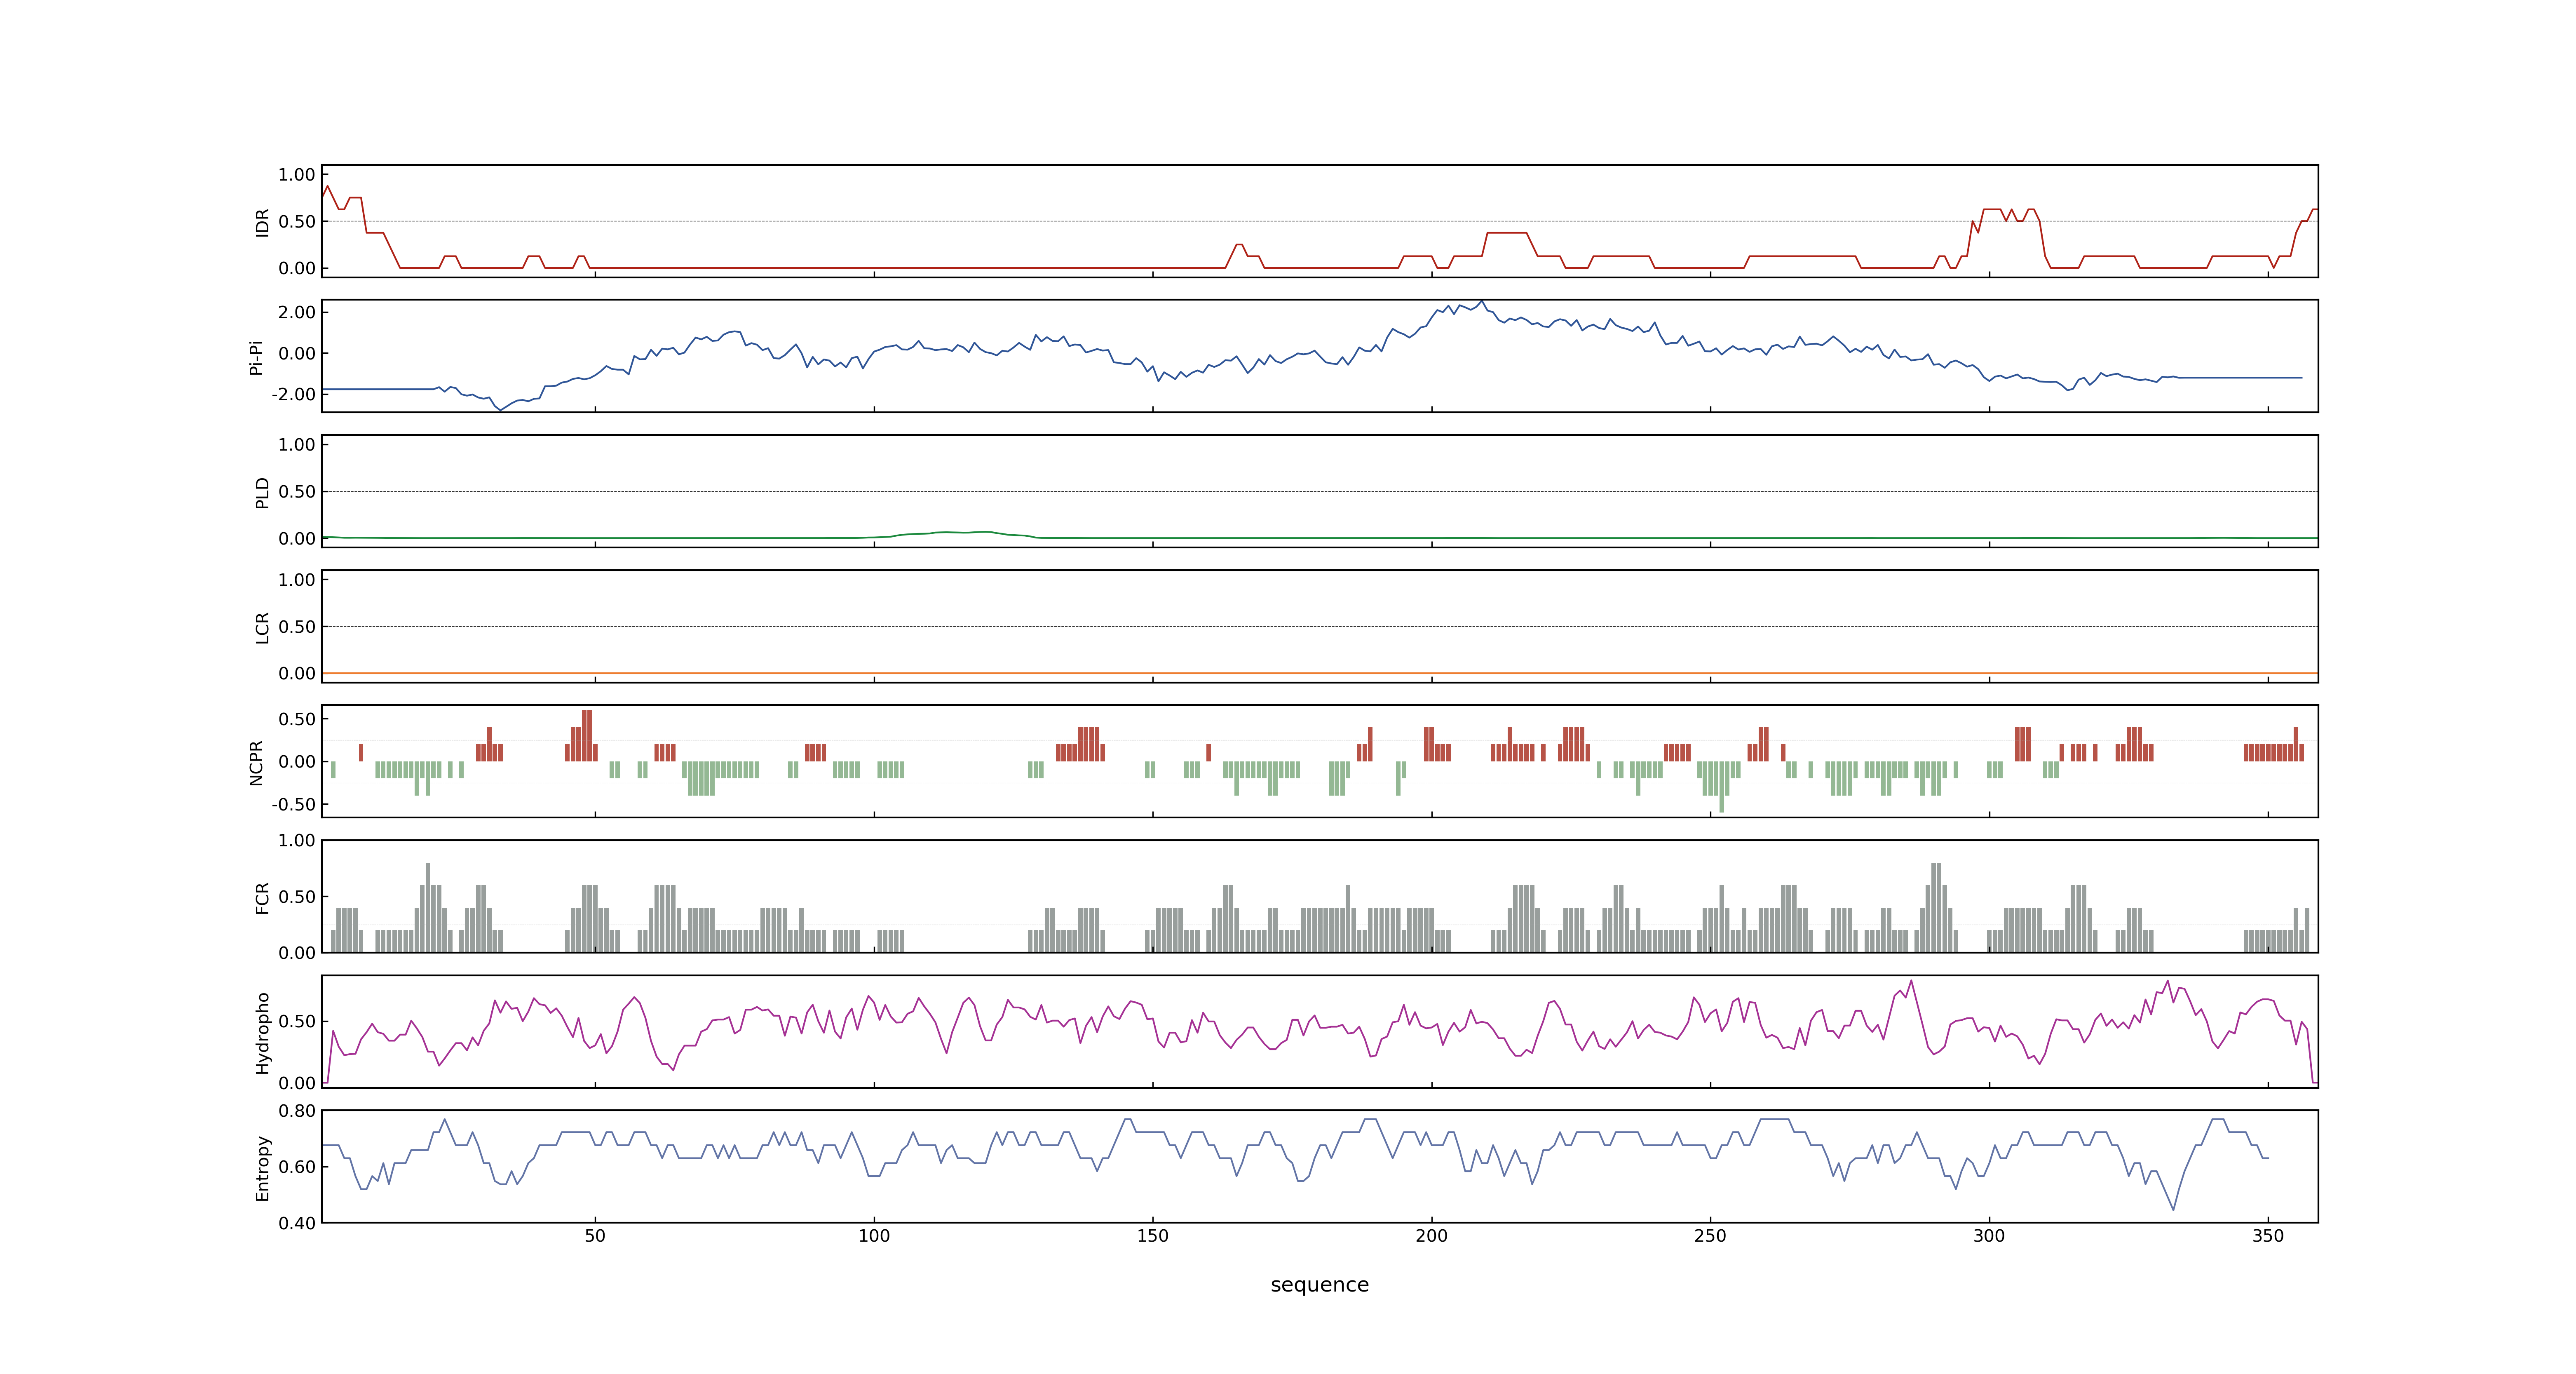
Task: Click the 1.00 tick of the LCR panel
Action: point(297,580)
